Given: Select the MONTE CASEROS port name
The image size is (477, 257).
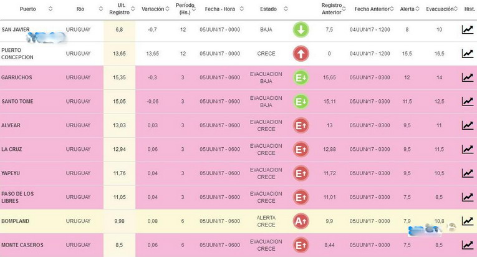Looking at the screenshot, I should (x=22, y=245).
